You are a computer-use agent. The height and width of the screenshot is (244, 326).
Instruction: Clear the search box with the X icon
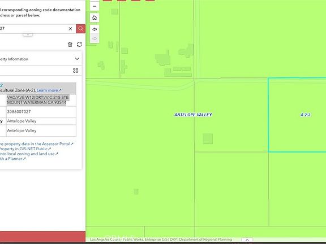coord(70,29)
